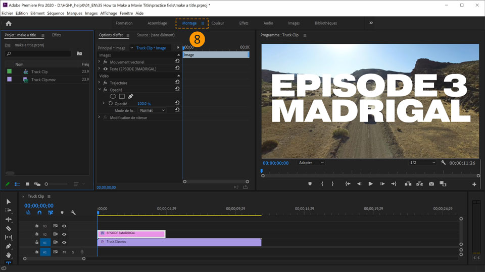Screen dimensions: 485x272
Task: Select the EPSODE 3MADRIGAL clip in timeline
Action: [131, 233]
